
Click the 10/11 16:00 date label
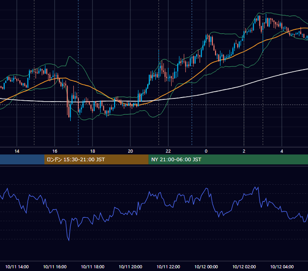55,266
